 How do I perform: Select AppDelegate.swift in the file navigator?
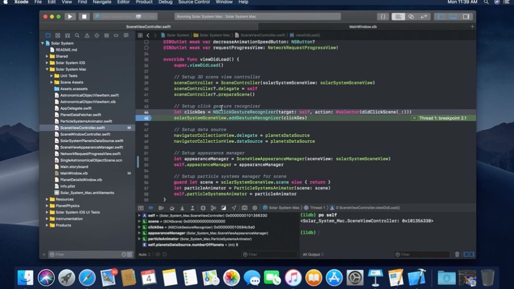[x=75, y=108]
